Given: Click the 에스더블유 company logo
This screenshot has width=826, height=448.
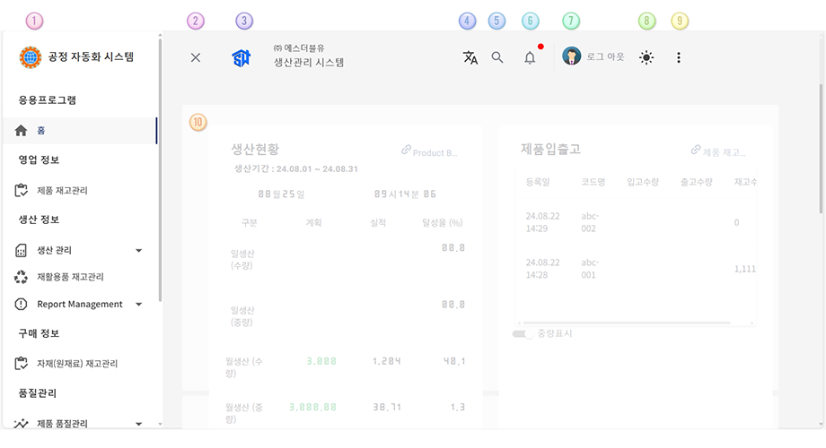Looking at the screenshot, I should 242,57.
